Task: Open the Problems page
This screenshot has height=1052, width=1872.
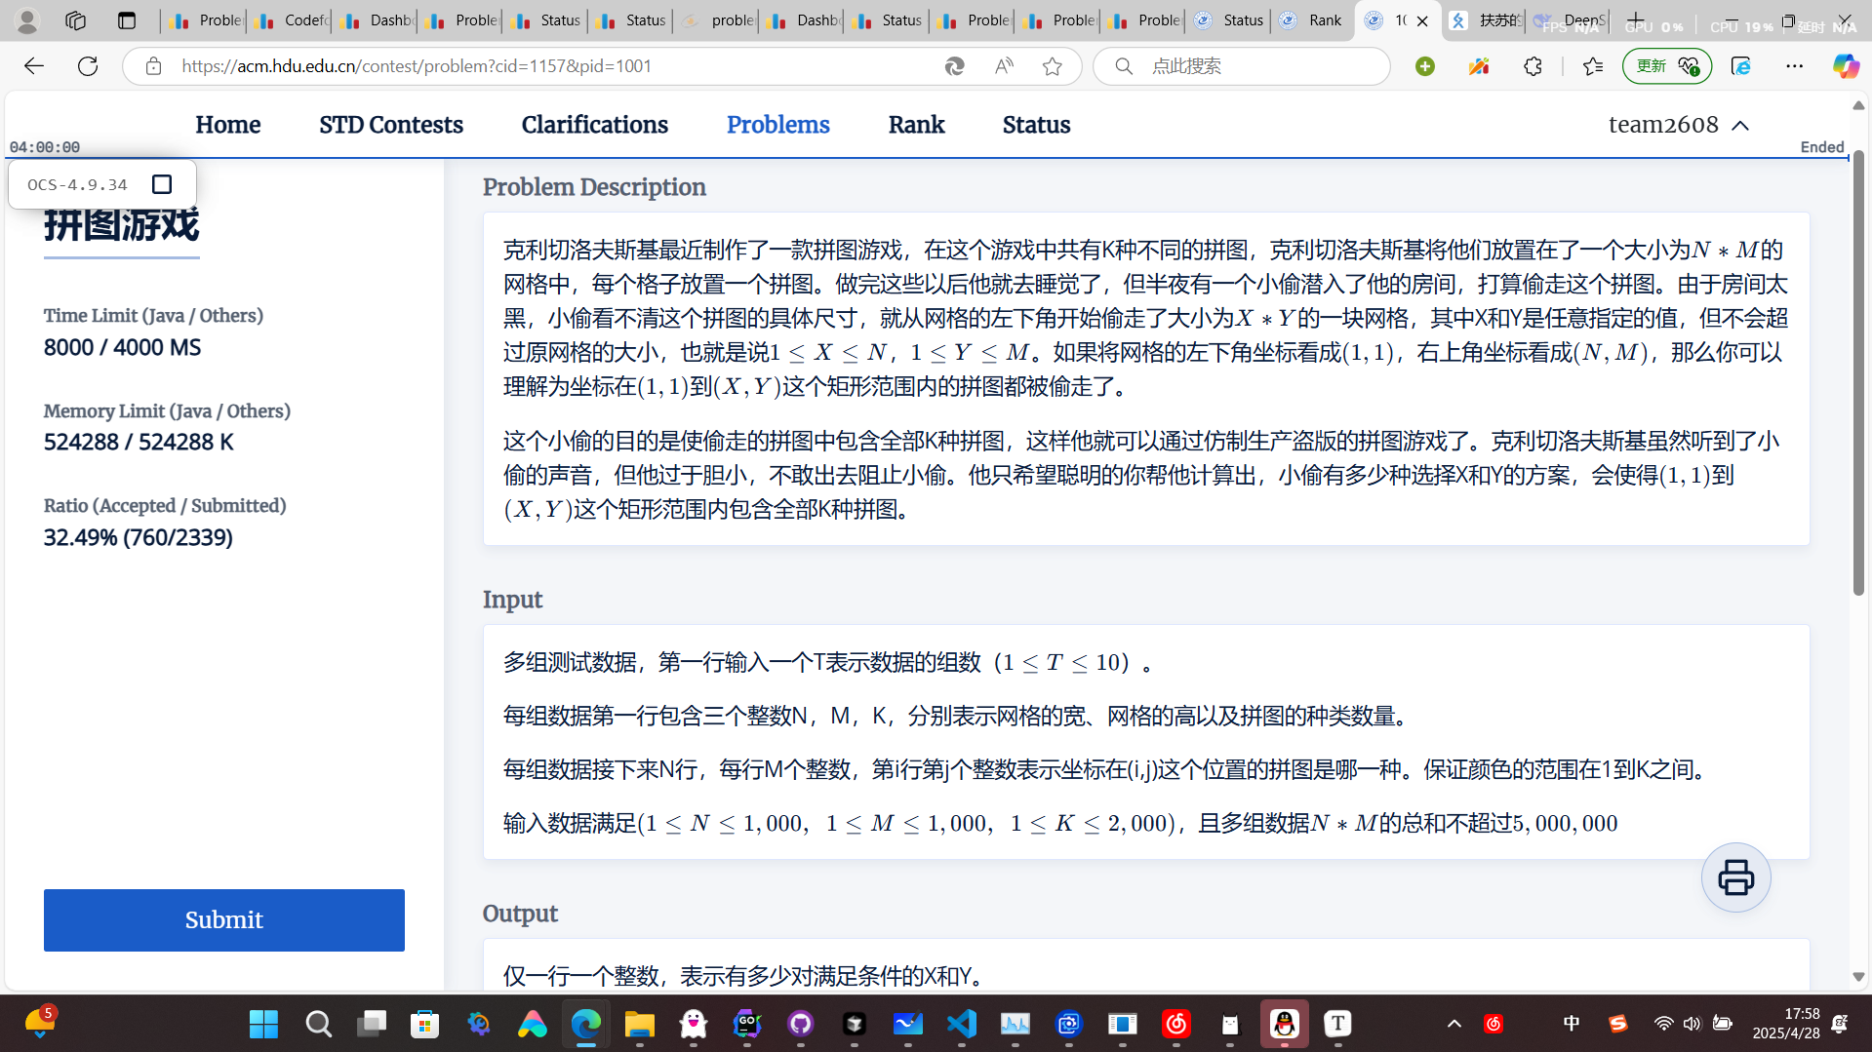Action: pos(778,125)
